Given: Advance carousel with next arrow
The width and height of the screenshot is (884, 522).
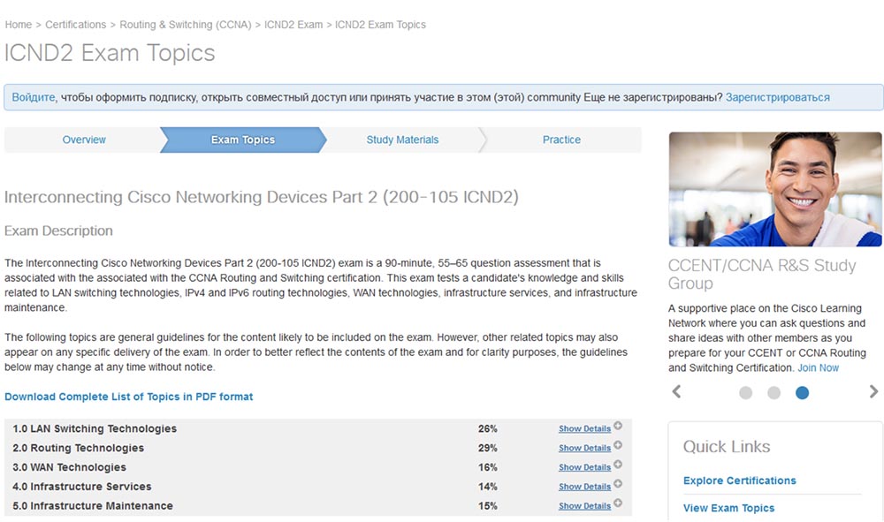Looking at the screenshot, I should (873, 391).
